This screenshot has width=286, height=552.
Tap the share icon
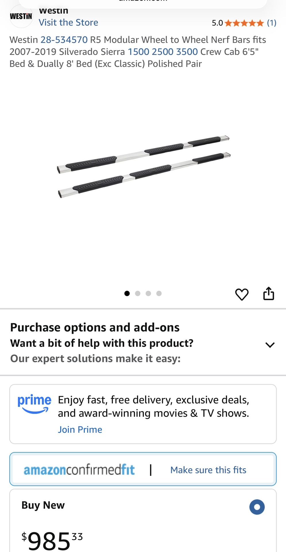269,294
